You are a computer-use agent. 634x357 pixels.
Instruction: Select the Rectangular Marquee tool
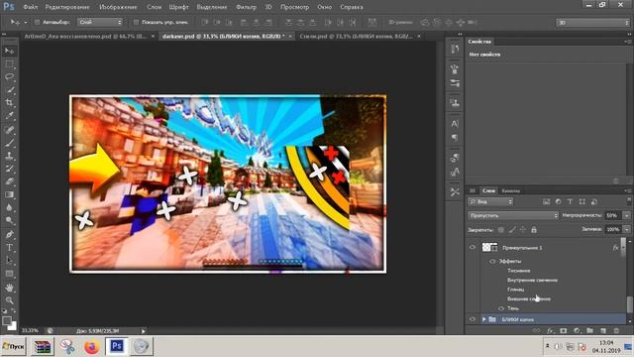[9, 64]
